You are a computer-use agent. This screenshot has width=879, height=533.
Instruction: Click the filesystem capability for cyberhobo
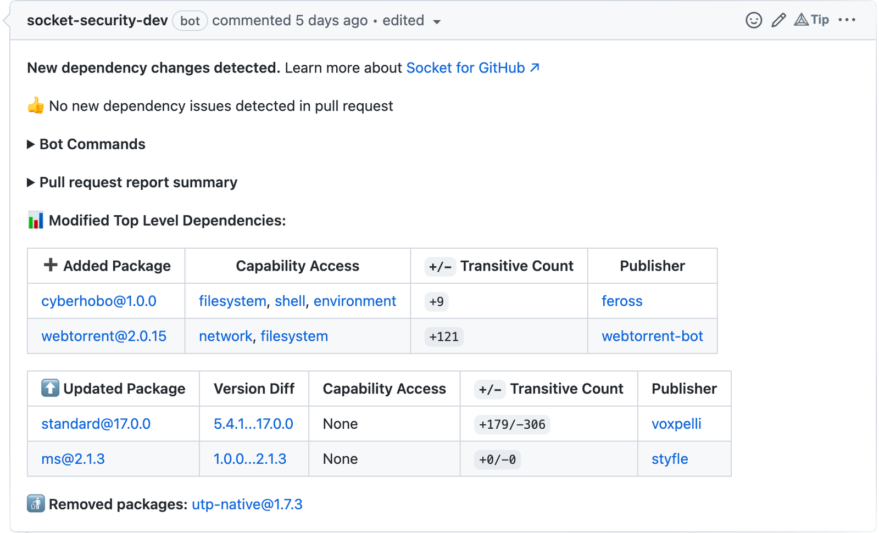232,301
